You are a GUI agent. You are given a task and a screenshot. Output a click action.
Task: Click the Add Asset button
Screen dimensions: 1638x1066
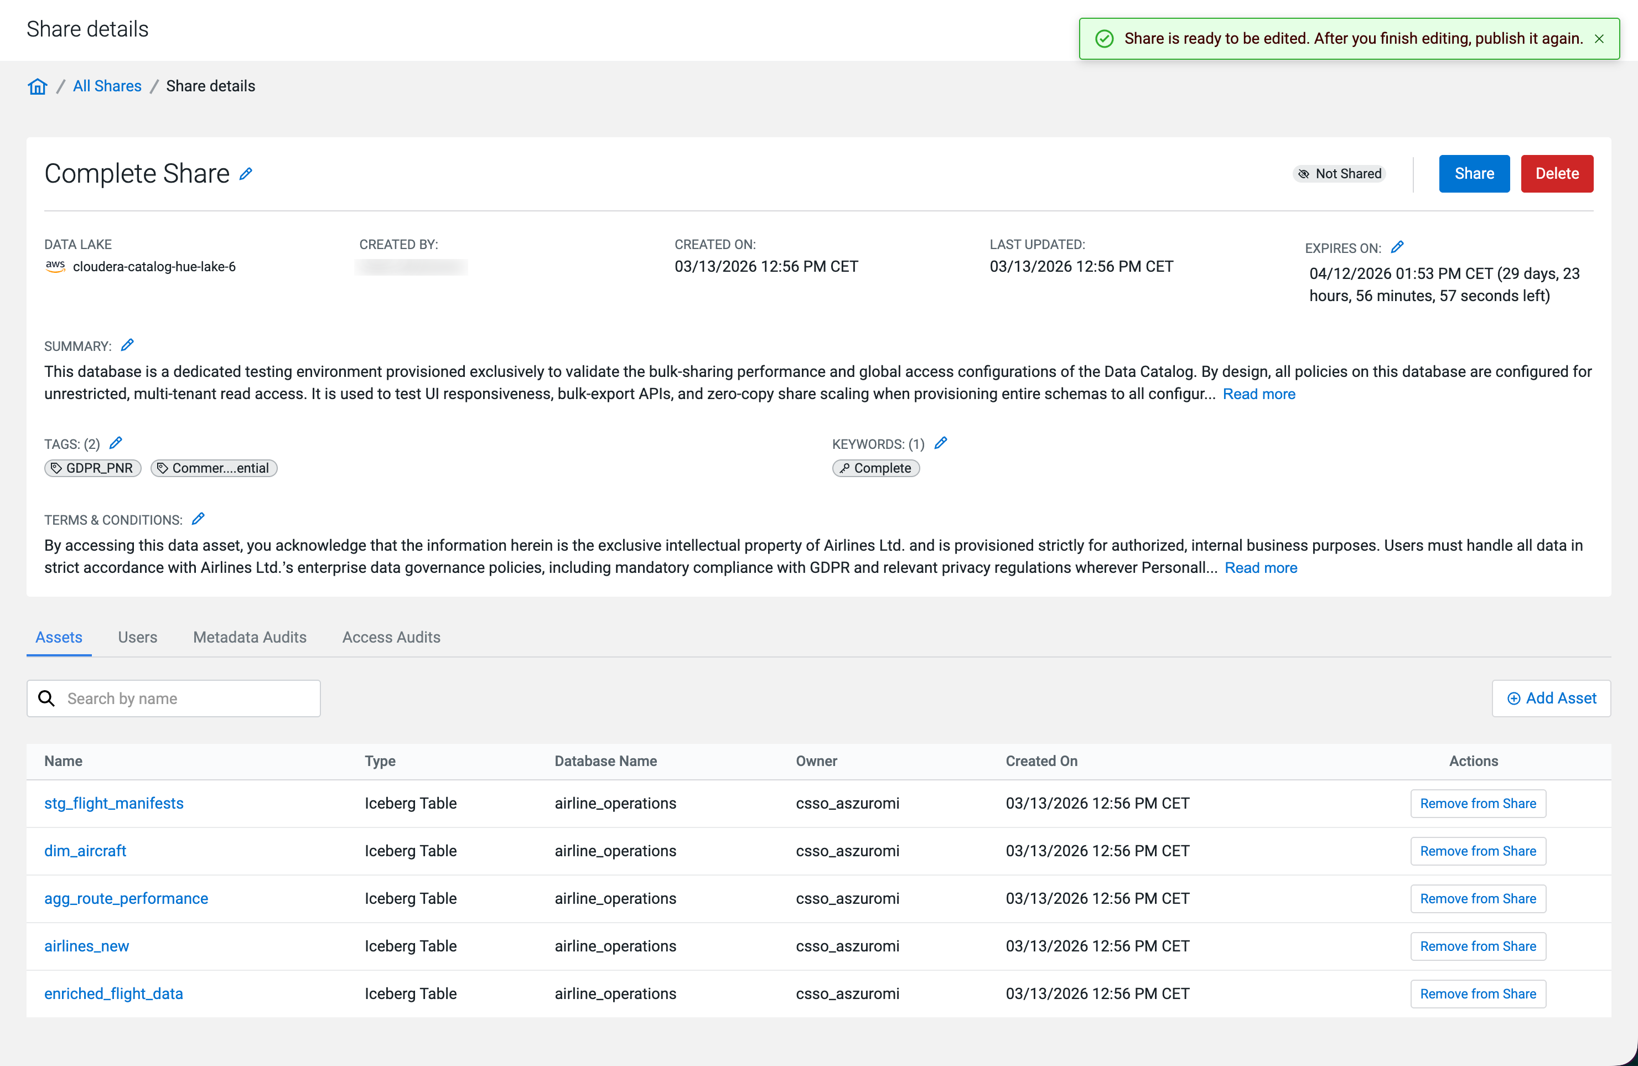click(x=1551, y=698)
